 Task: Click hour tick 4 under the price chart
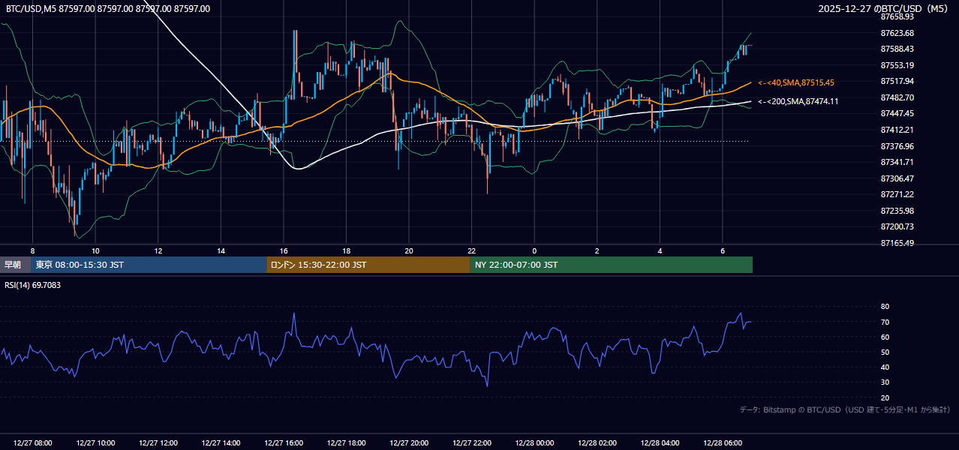pyautogui.click(x=660, y=250)
